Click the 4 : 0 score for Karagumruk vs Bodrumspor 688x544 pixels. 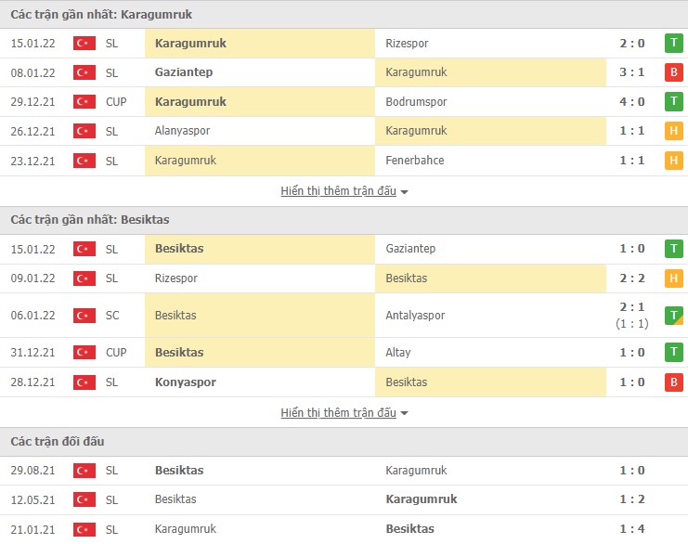[x=631, y=102]
